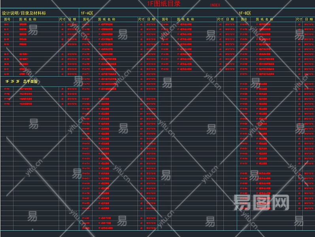Select the "1F-A区" section heading
Screen dimensions: 315x237
click(x=87, y=13)
